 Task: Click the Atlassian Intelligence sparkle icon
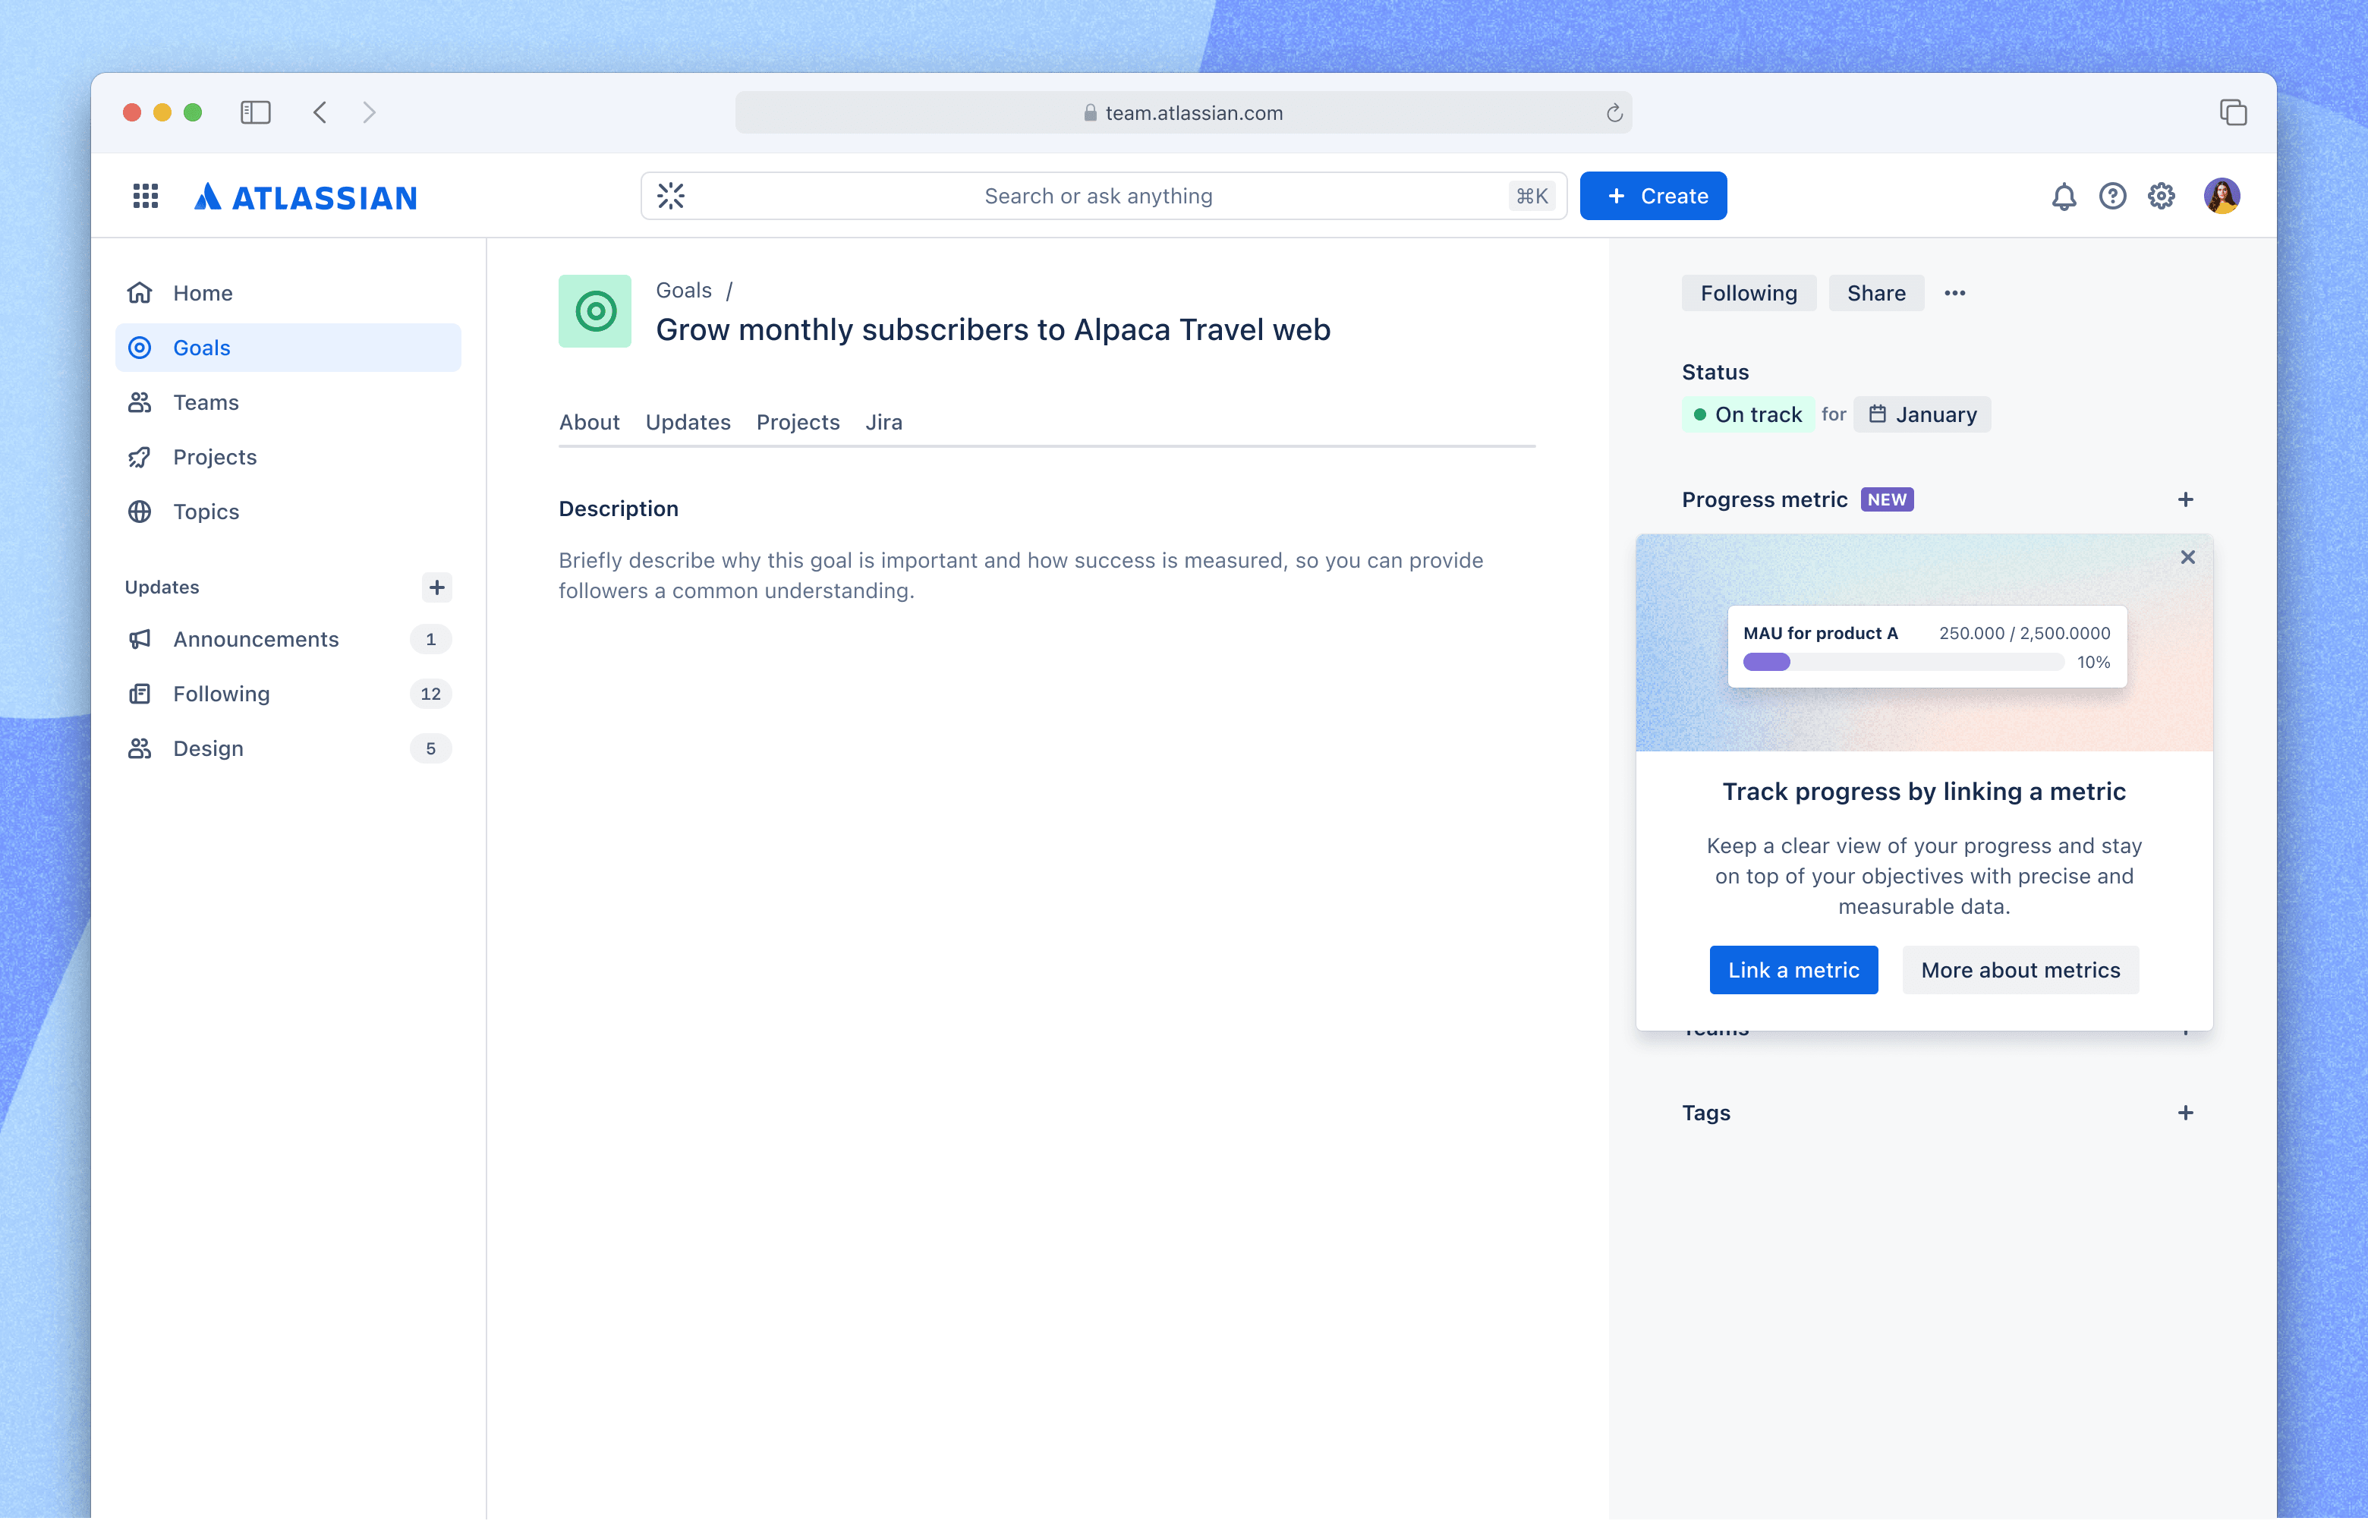[x=670, y=196]
